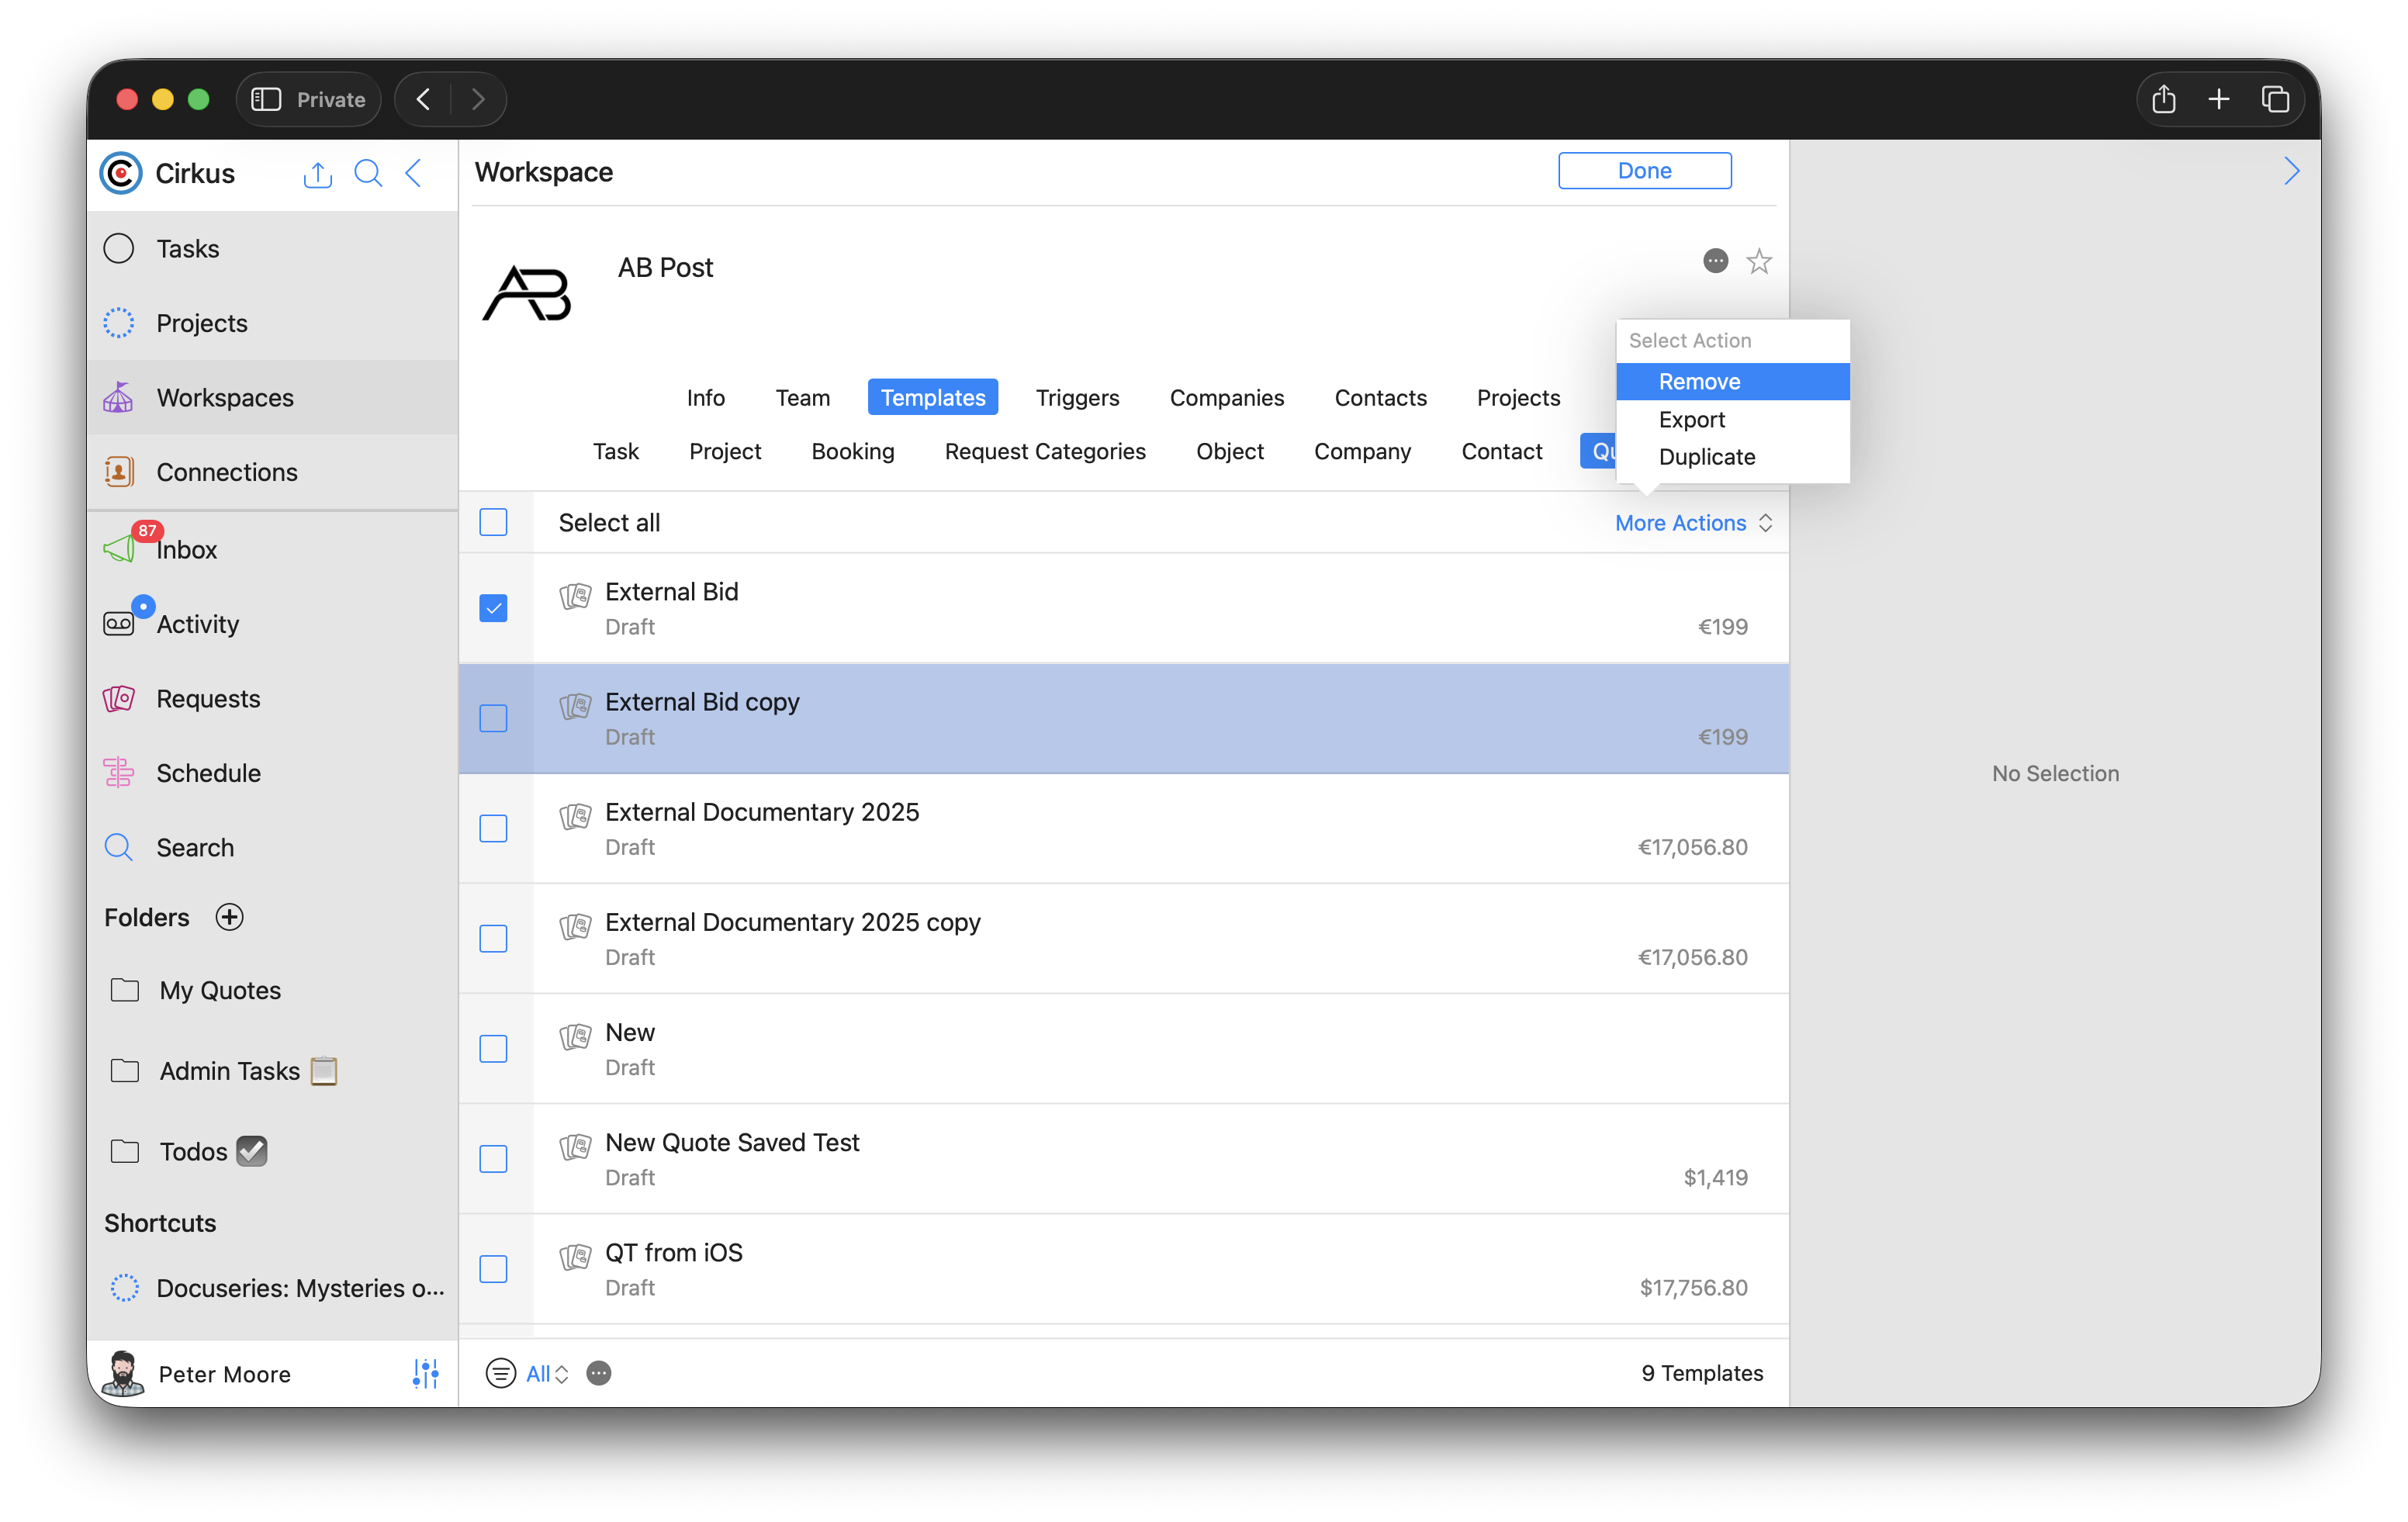
Task: Choose Remove from the Select Action menu
Action: (x=1699, y=381)
